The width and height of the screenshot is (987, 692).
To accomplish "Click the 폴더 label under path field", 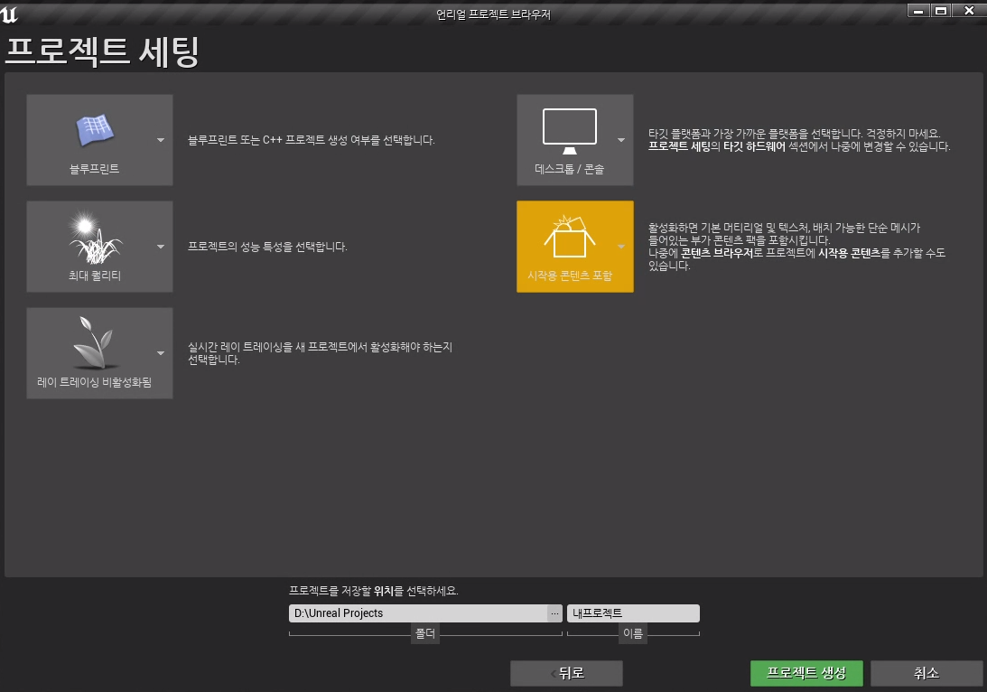I will click(x=425, y=633).
